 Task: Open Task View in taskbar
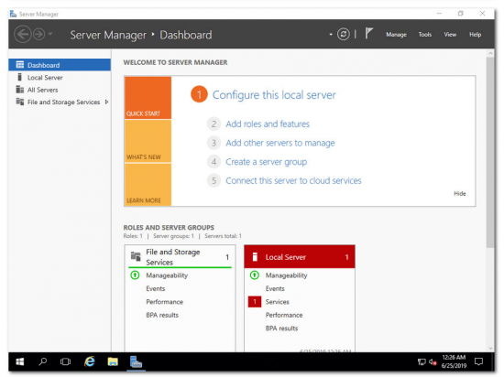tap(65, 362)
